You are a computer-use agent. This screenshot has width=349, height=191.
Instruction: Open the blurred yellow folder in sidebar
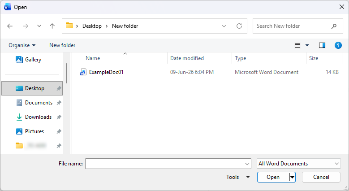pyautogui.click(x=31, y=146)
